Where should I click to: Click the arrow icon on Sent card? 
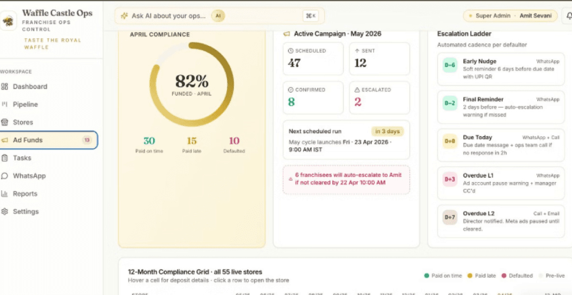[x=357, y=51]
